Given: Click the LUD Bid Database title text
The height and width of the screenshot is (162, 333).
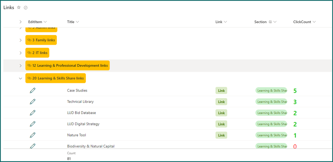Looking at the screenshot, I should point(81,113).
